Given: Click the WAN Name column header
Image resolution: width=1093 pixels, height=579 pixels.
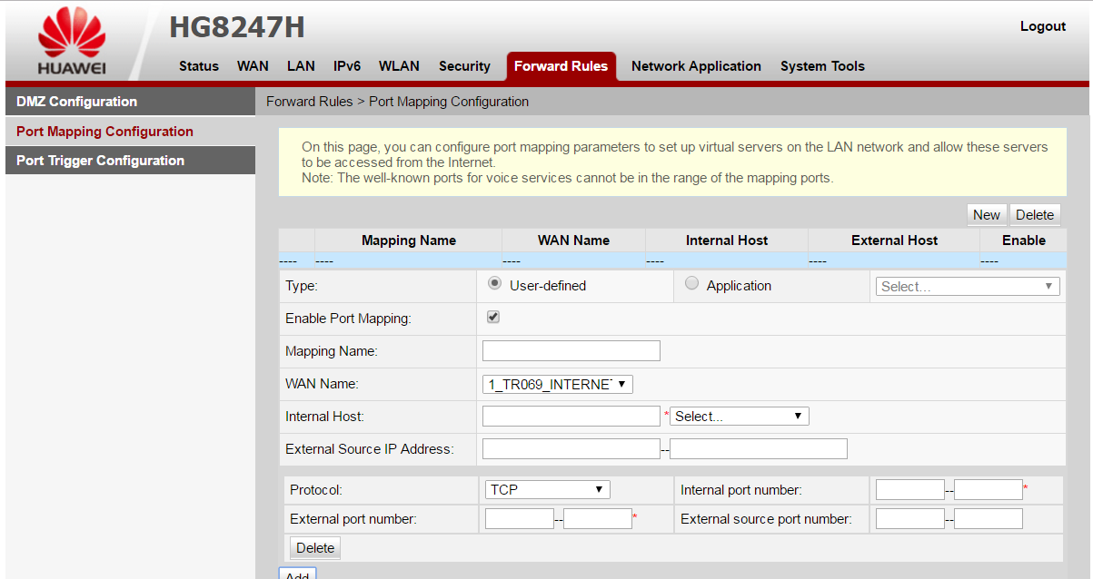Looking at the screenshot, I should click(x=573, y=240).
